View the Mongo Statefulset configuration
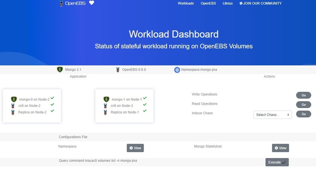 [x=280, y=148]
